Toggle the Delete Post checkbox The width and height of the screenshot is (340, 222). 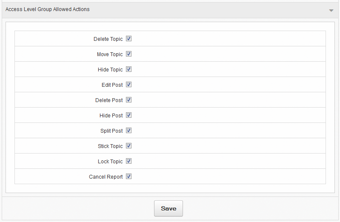pos(129,100)
